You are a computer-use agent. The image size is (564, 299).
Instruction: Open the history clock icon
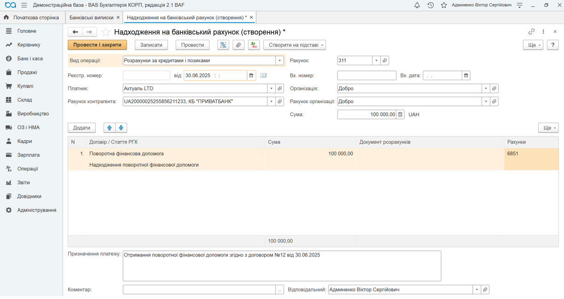(x=430, y=5)
